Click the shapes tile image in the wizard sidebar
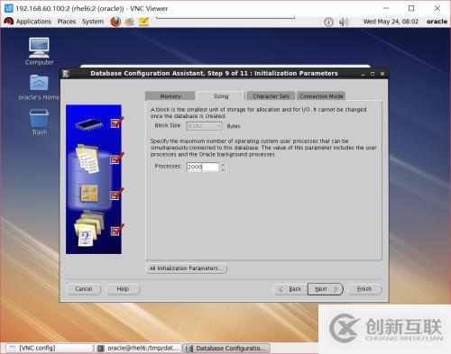 click(x=88, y=193)
